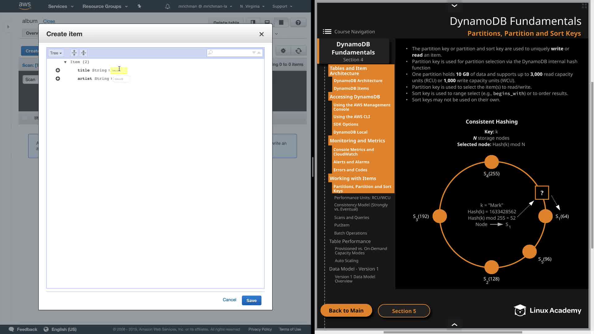The width and height of the screenshot is (594, 334).
Task: Open the Services menu
Action: [x=61, y=6]
